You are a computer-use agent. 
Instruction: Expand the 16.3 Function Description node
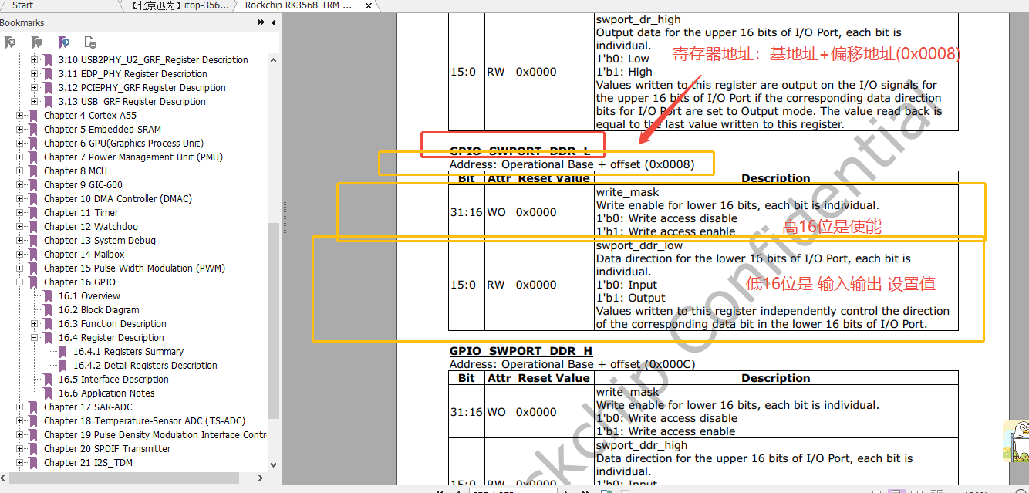point(35,324)
